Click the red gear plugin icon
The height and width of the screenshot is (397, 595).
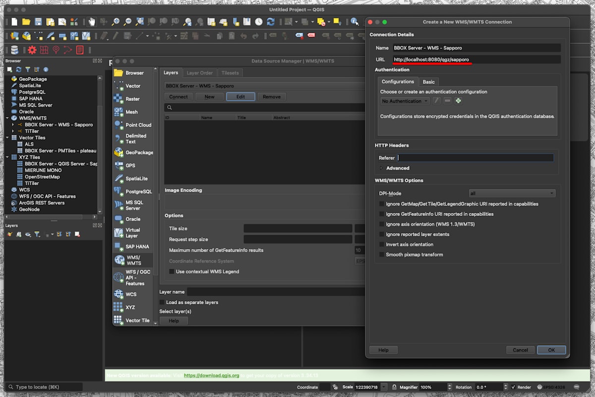click(32, 50)
